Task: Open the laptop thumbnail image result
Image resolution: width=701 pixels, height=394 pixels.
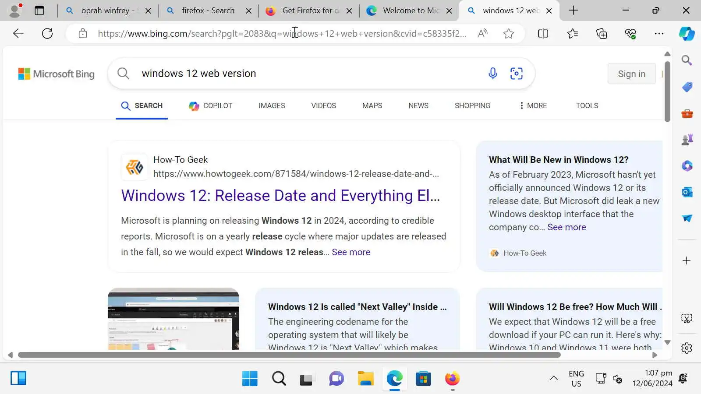Action: click(x=173, y=319)
